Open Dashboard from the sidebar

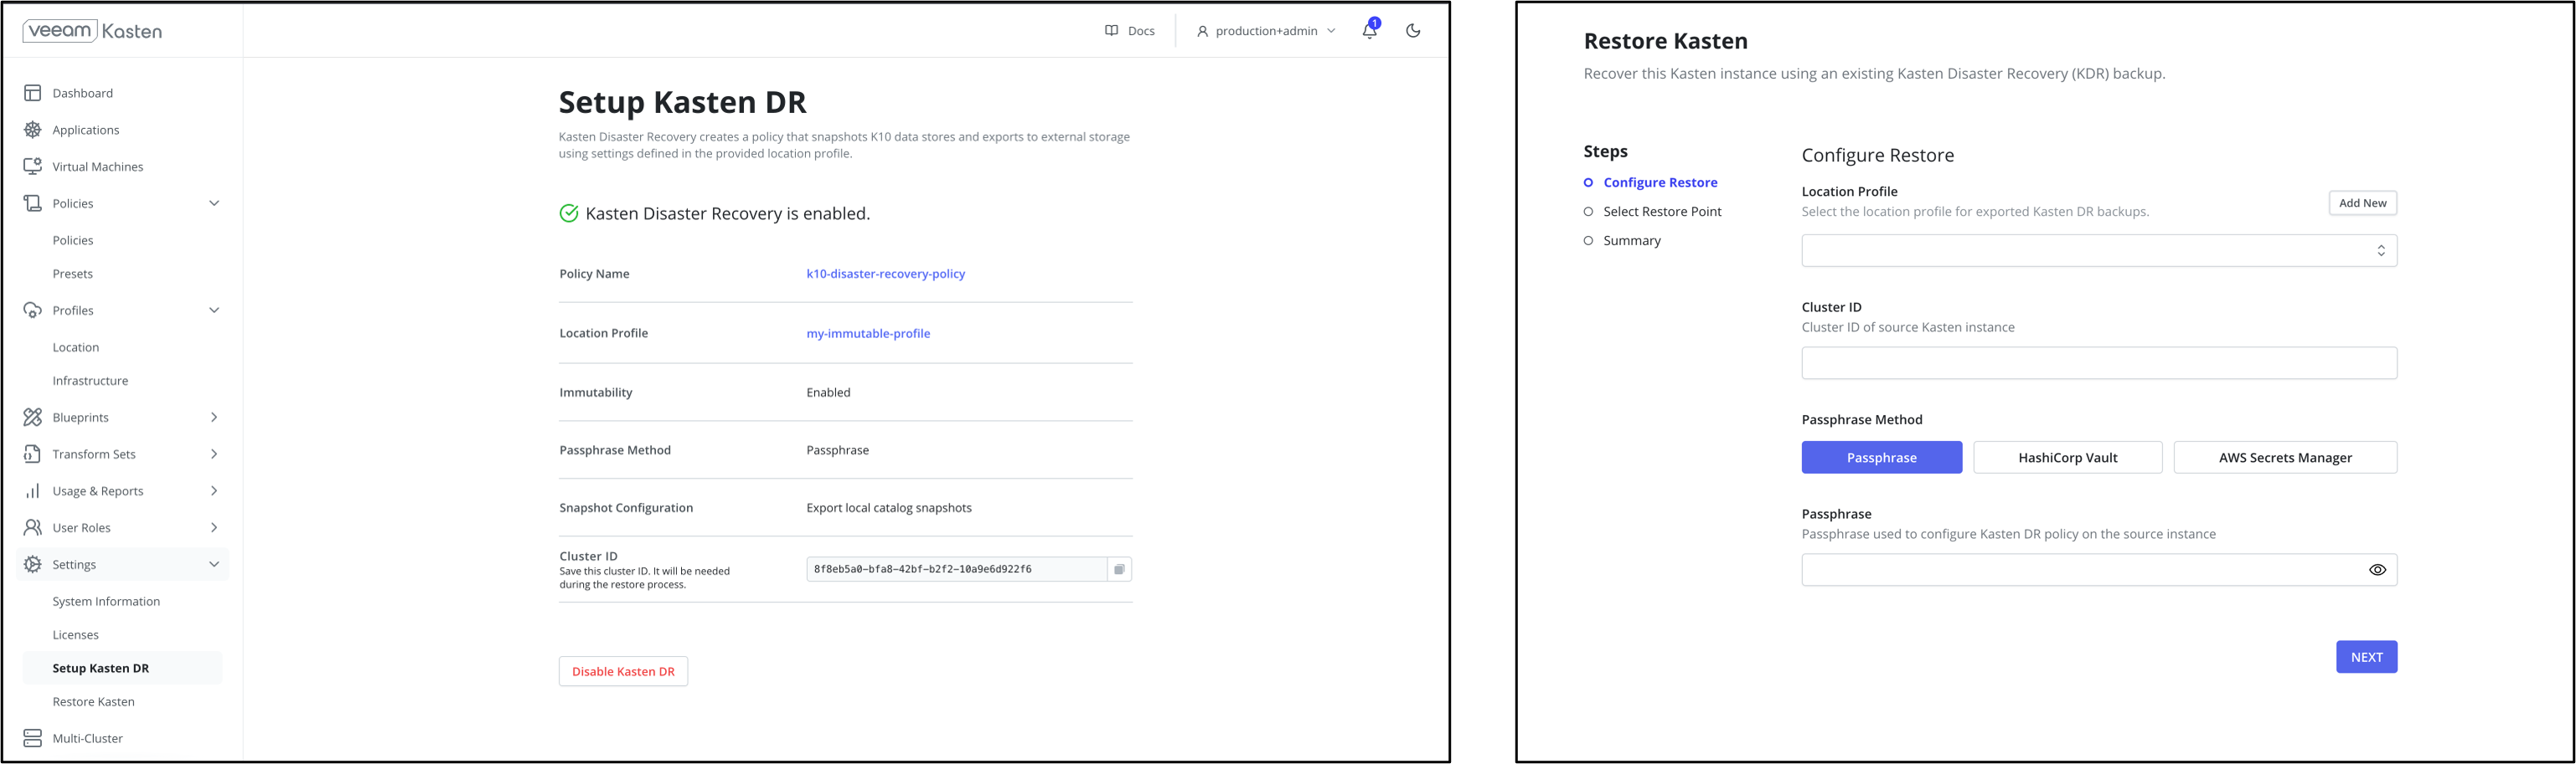point(83,93)
